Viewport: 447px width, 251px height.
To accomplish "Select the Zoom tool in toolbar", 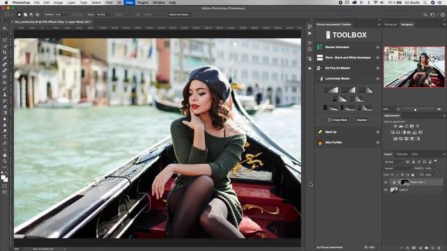I will tap(5, 161).
